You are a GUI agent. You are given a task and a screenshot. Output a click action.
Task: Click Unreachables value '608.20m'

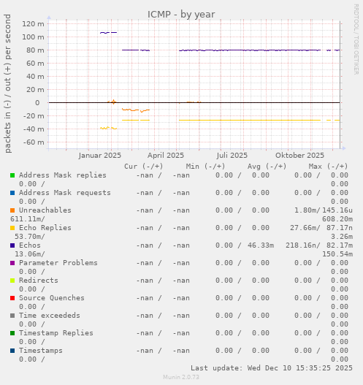(x=337, y=219)
